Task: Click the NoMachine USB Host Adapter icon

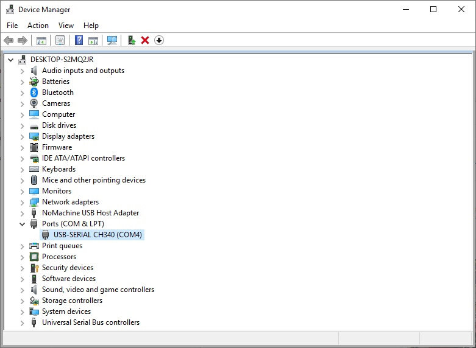Action: tap(34, 213)
